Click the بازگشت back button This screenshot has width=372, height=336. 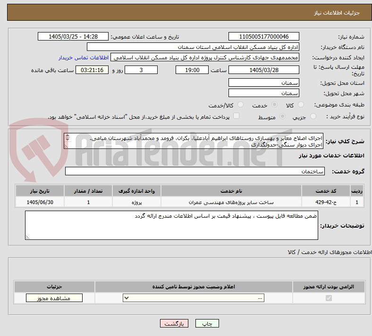(174, 323)
